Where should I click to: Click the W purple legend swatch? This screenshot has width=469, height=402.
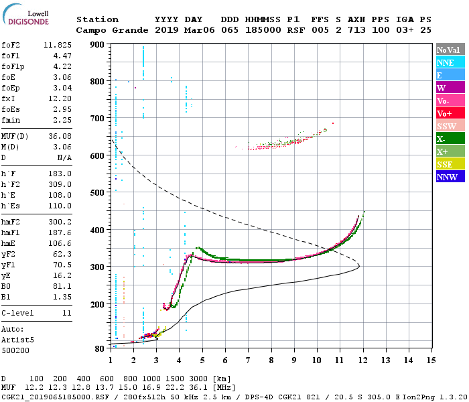450,88
